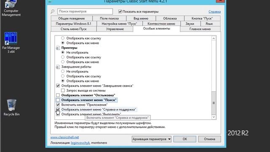Click the settings list scroll up arrow

click(214, 38)
